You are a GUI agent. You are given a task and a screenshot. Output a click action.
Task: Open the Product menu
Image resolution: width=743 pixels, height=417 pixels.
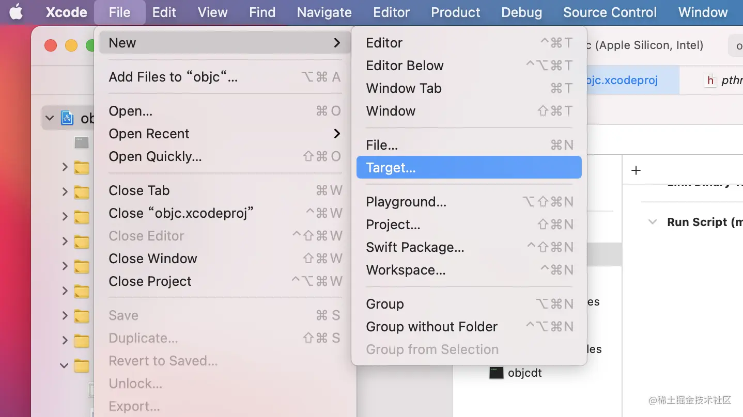pos(455,12)
